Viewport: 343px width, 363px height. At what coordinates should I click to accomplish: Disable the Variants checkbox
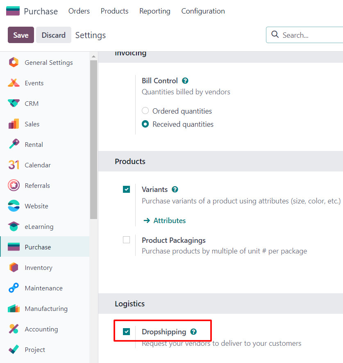tap(126, 189)
